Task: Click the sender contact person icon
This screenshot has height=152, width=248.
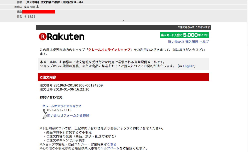Action: 38,7
